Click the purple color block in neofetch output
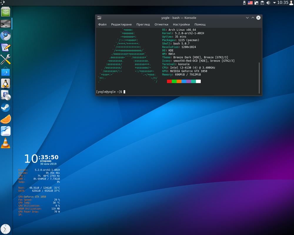This screenshot has width=294, height=235. [189, 81]
